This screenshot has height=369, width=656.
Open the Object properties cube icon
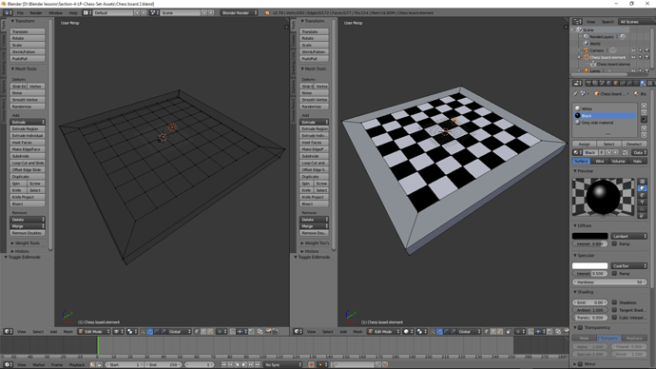(x=616, y=84)
